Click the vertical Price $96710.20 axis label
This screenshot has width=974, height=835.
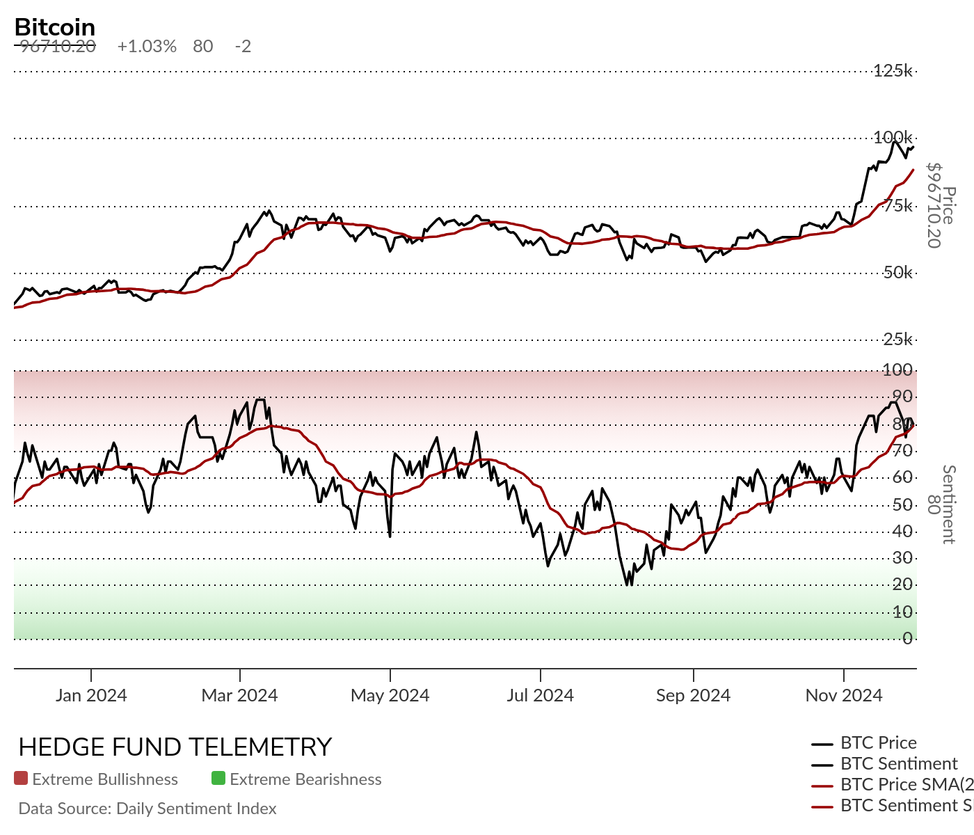click(x=941, y=205)
